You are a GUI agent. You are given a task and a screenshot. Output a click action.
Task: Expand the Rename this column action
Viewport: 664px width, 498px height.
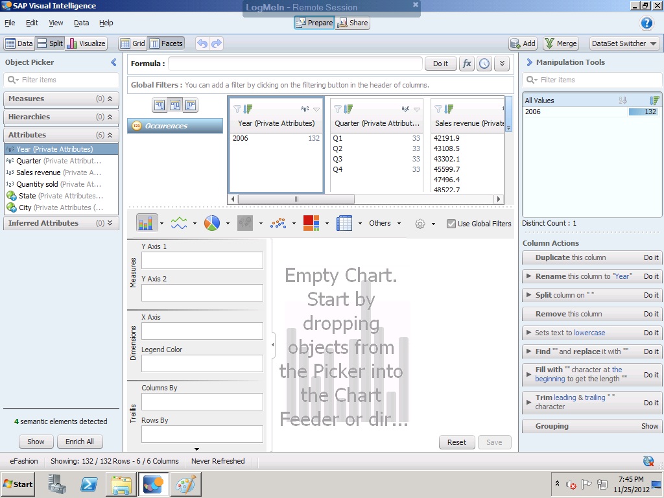point(528,276)
